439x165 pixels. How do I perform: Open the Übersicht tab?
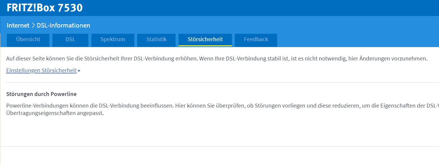coord(28,40)
